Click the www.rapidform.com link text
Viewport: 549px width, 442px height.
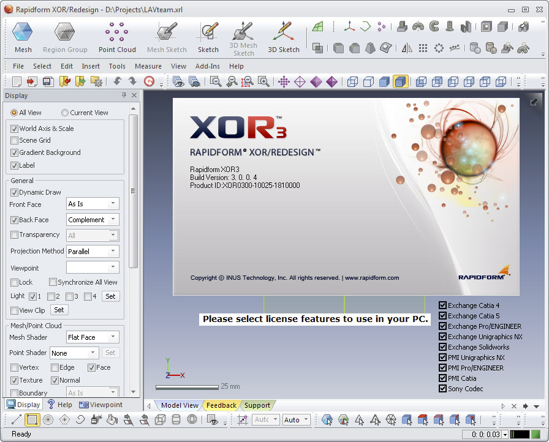tap(372, 278)
